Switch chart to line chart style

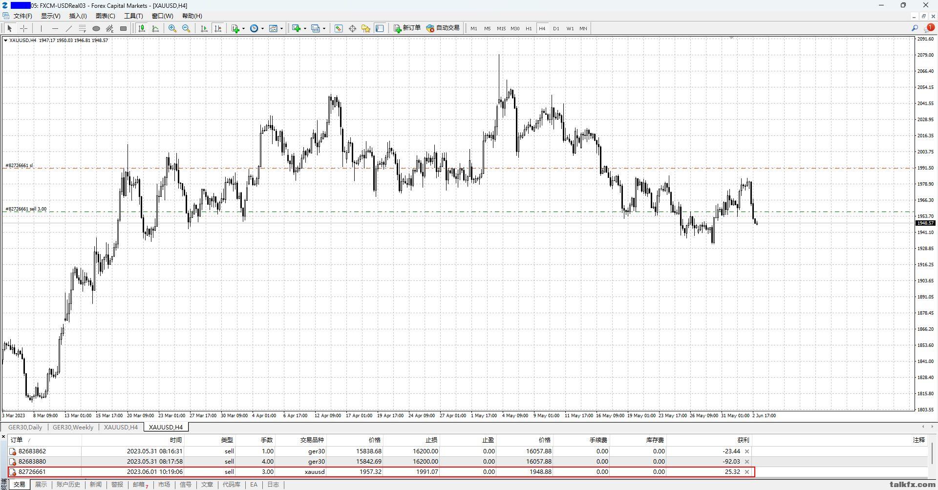[155, 28]
